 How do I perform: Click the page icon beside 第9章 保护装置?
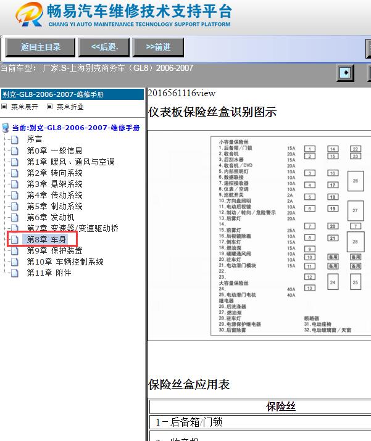coord(15,250)
